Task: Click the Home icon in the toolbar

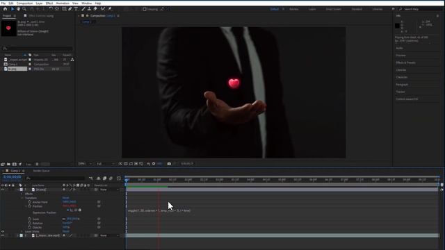Action: click(5, 9)
